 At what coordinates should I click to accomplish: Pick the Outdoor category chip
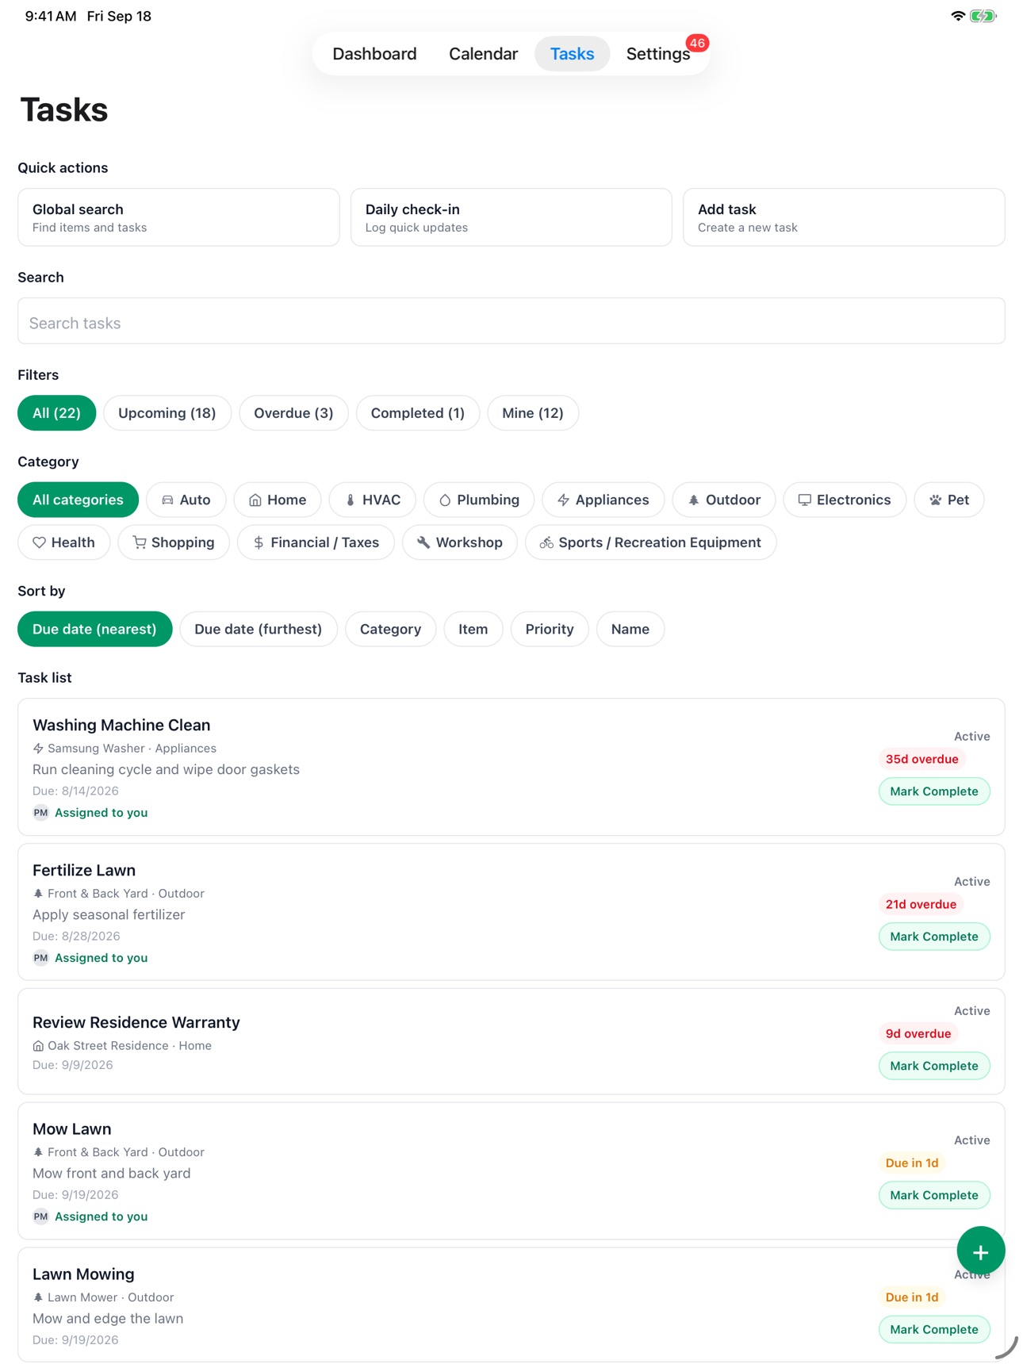pyautogui.click(x=724, y=500)
